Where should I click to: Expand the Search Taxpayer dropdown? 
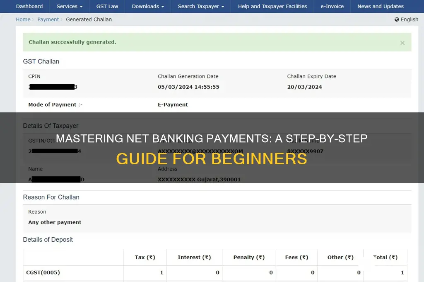click(x=201, y=6)
